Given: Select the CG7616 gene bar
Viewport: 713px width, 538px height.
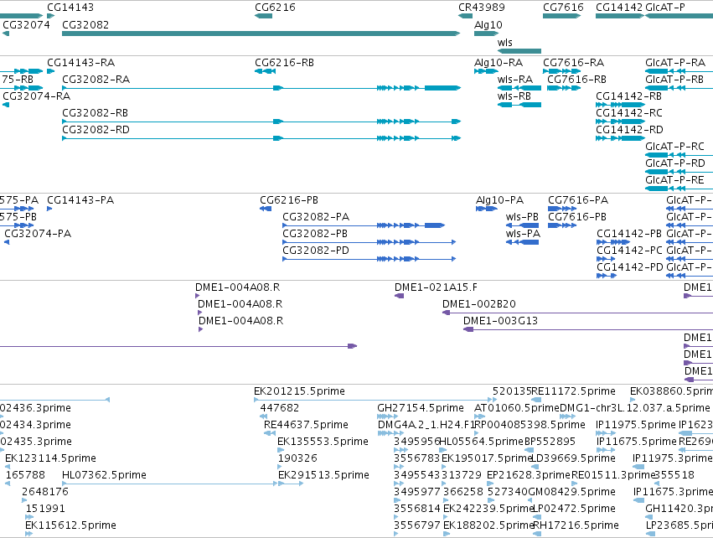Looking at the screenshot, I should click(x=562, y=16).
